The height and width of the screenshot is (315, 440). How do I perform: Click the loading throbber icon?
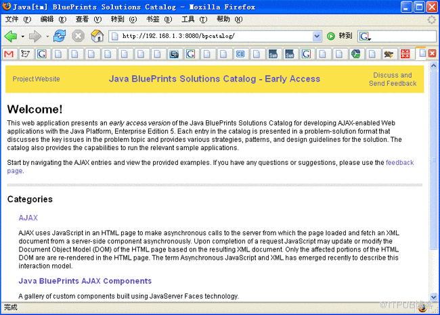coord(432,20)
